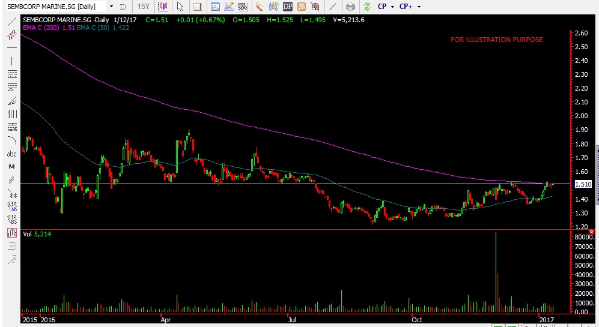
Task: Toggle the red-boxed volume bars icon
Action: [x=12, y=233]
